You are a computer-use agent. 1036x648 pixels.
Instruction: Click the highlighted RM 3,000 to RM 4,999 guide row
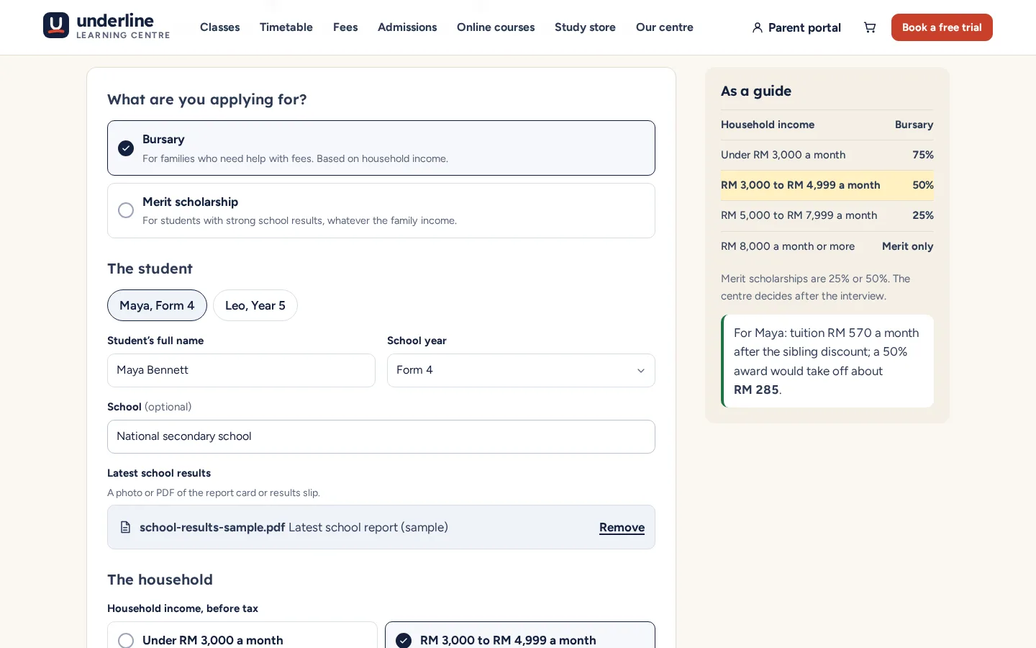coord(827,185)
